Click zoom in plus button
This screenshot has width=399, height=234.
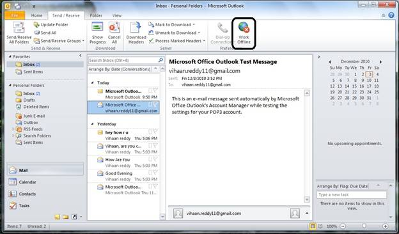tap(386, 226)
